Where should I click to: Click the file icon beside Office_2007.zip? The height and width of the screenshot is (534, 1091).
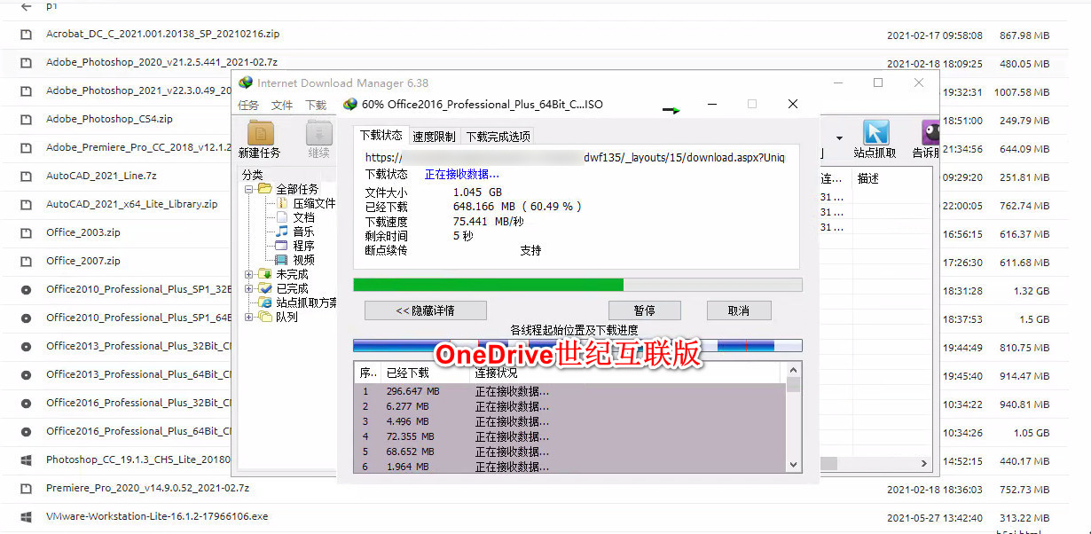[27, 262]
